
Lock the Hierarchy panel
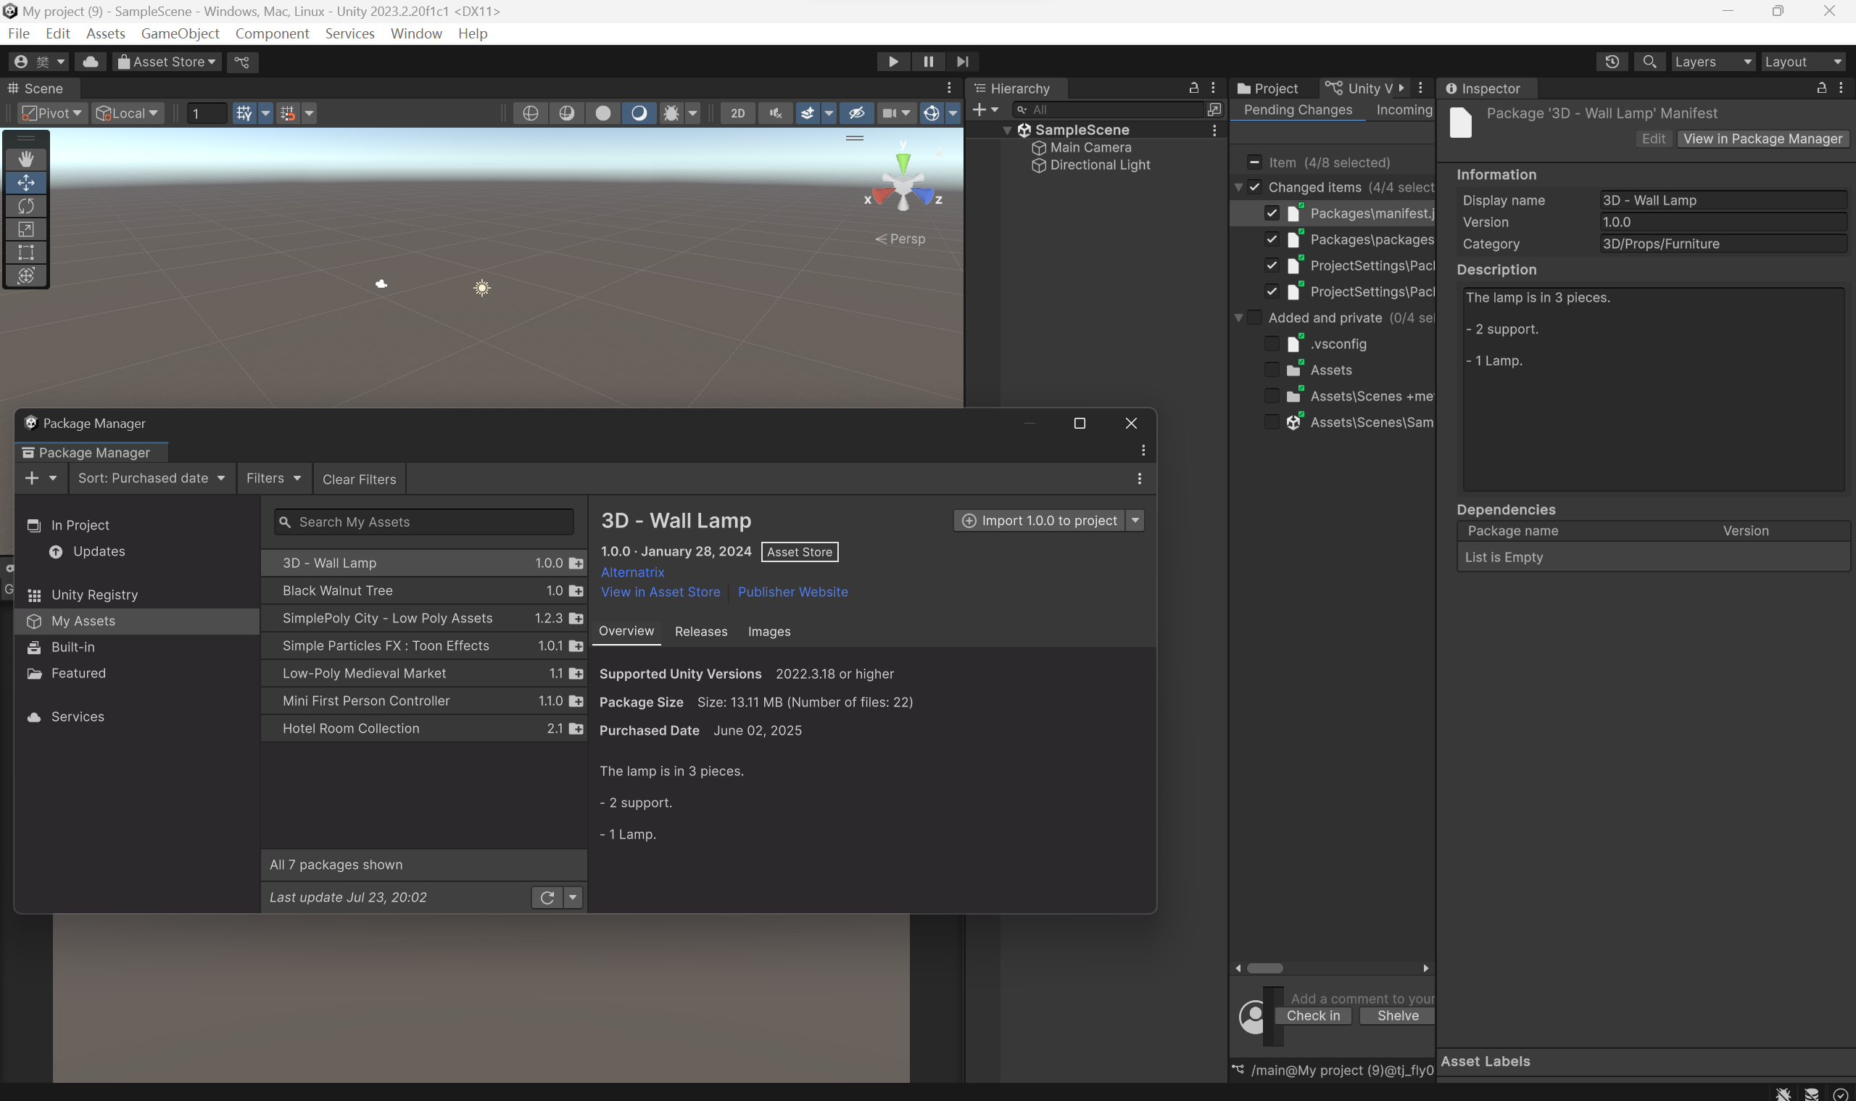coord(1194,88)
